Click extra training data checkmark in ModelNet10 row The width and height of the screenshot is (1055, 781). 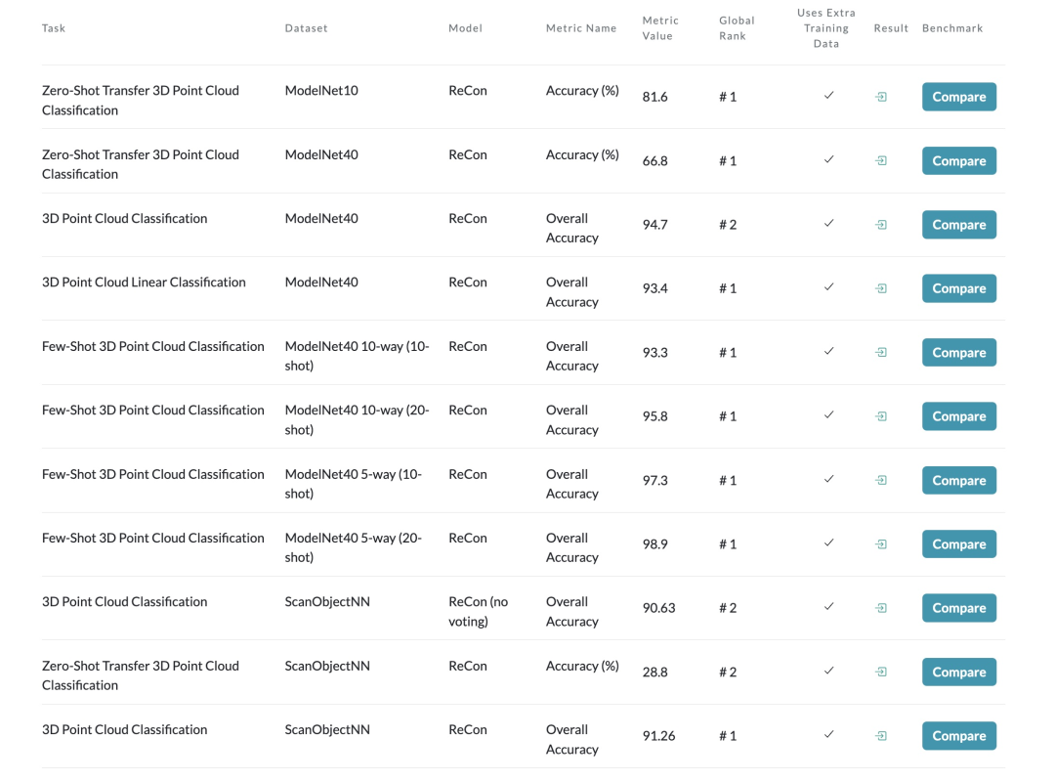[x=828, y=96]
